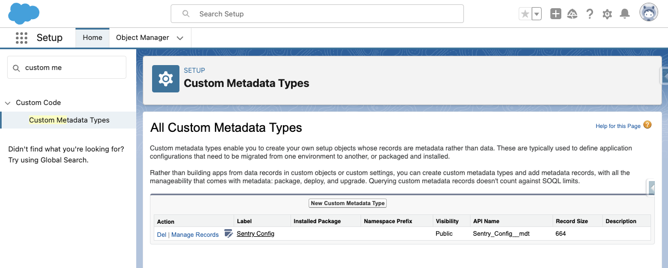Collapse the Custom Code section
The height and width of the screenshot is (268, 668).
pos(8,103)
